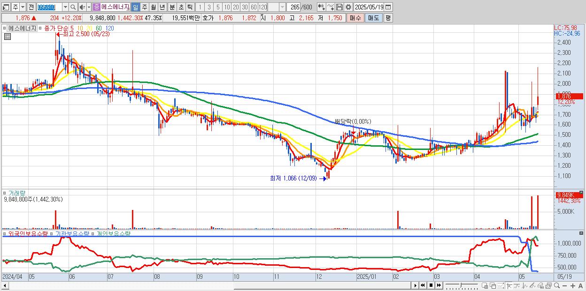This screenshot has height=291, width=586.
Task: Click the candle count field showing 265
Action: pos(294,7)
